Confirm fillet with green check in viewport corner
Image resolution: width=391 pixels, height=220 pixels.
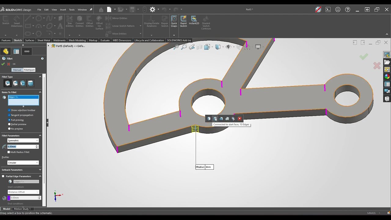tap(364, 57)
